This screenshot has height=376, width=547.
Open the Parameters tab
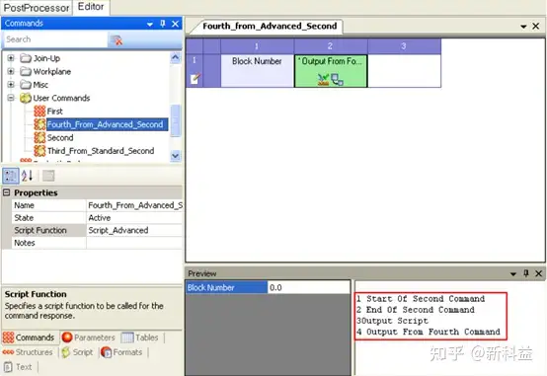(88, 338)
